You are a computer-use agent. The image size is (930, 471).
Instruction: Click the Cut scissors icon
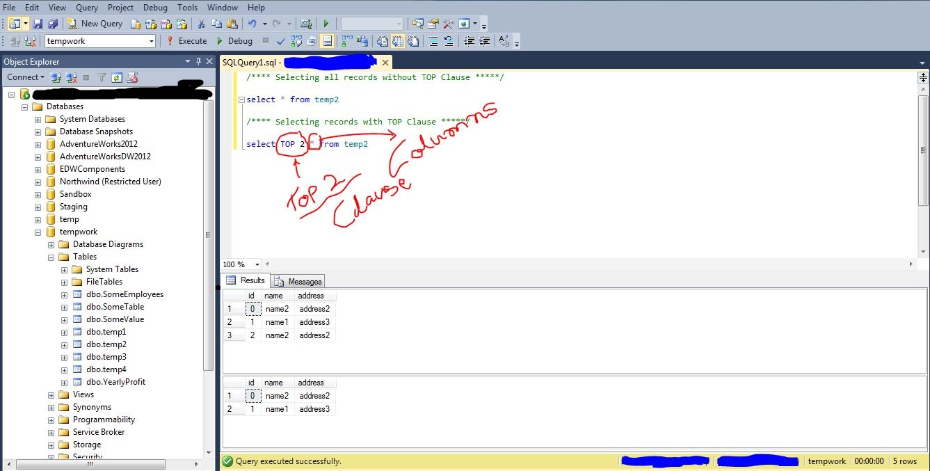pos(201,24)
